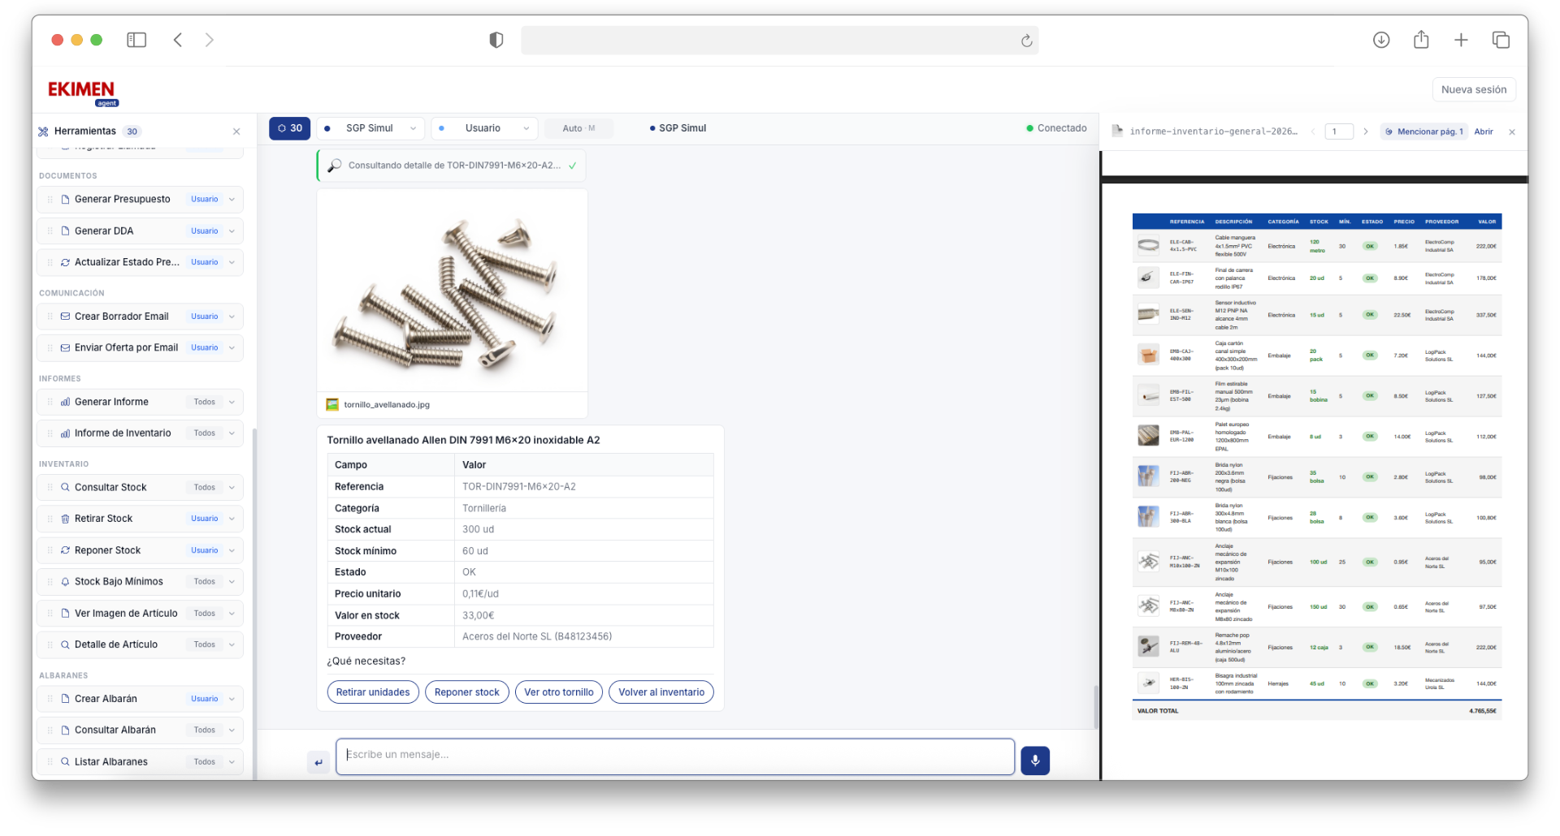
Task: Focus the Escribe un mensaje input field
Action: pyautogui.click(x=674, y=755)
